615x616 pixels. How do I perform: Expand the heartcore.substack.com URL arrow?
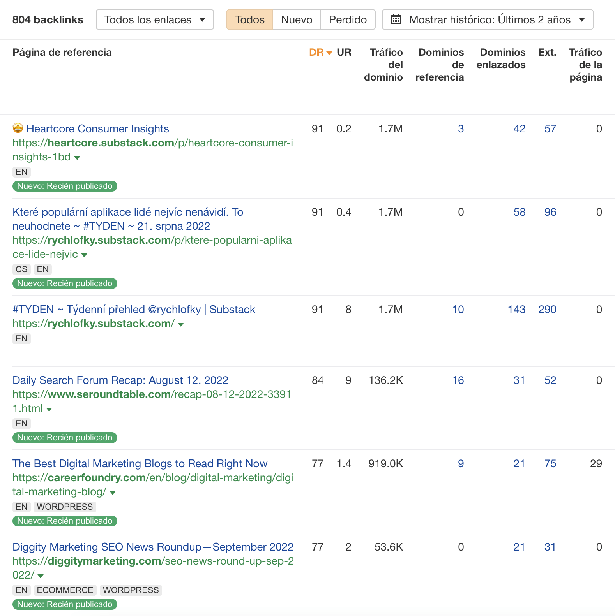pos(77,158)
